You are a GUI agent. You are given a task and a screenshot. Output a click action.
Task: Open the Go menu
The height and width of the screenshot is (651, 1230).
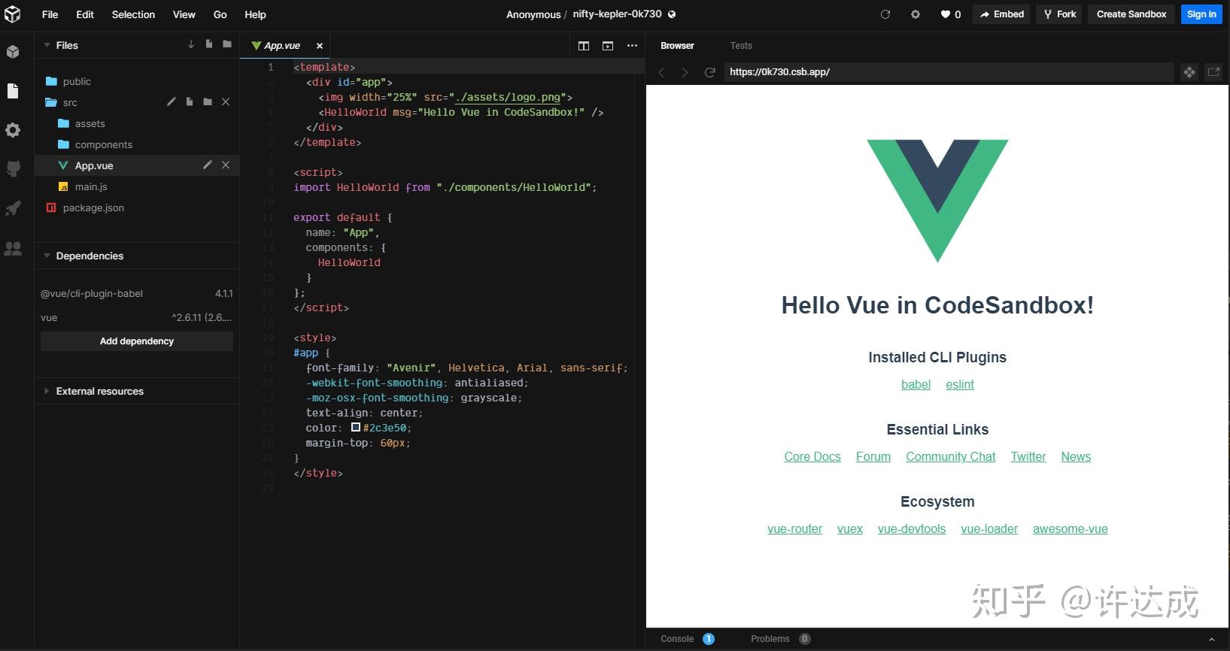[220, 14]
